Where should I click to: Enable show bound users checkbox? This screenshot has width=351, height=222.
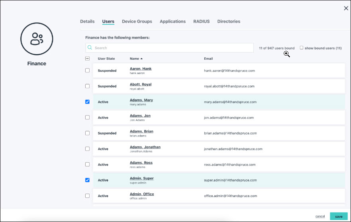pos(302,48)
